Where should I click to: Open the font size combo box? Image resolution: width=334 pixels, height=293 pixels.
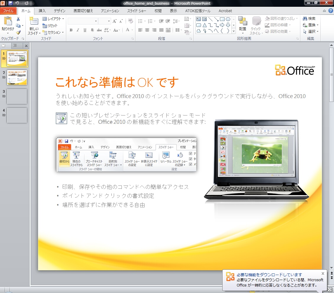104,21
